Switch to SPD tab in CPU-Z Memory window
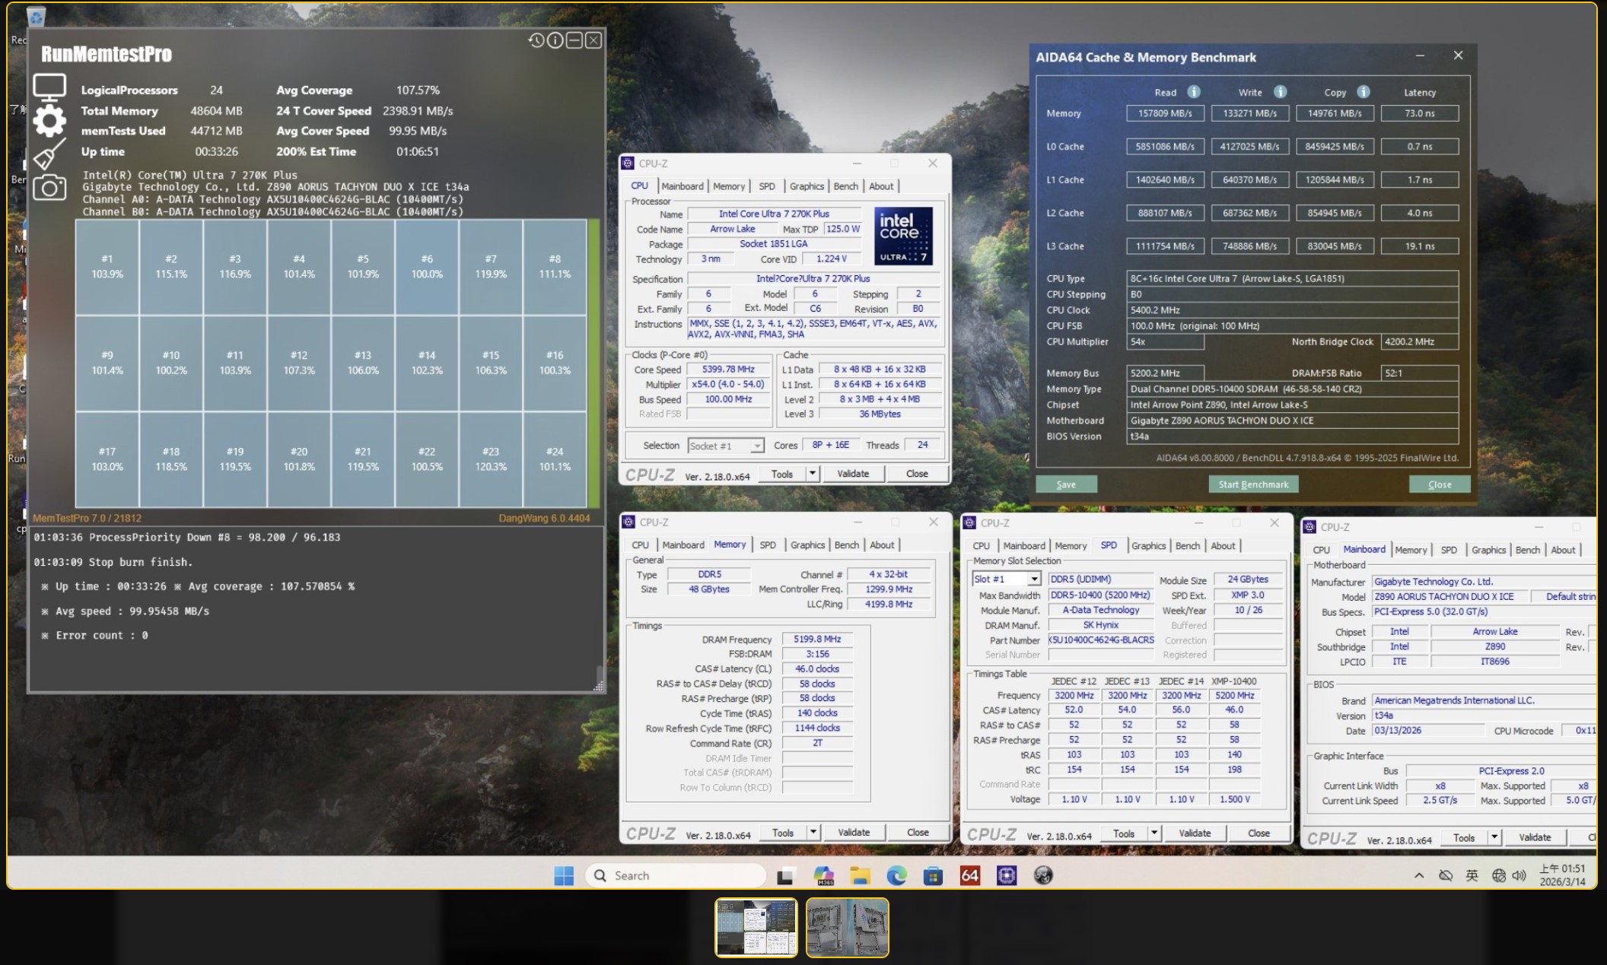 [x=768, y=545]
